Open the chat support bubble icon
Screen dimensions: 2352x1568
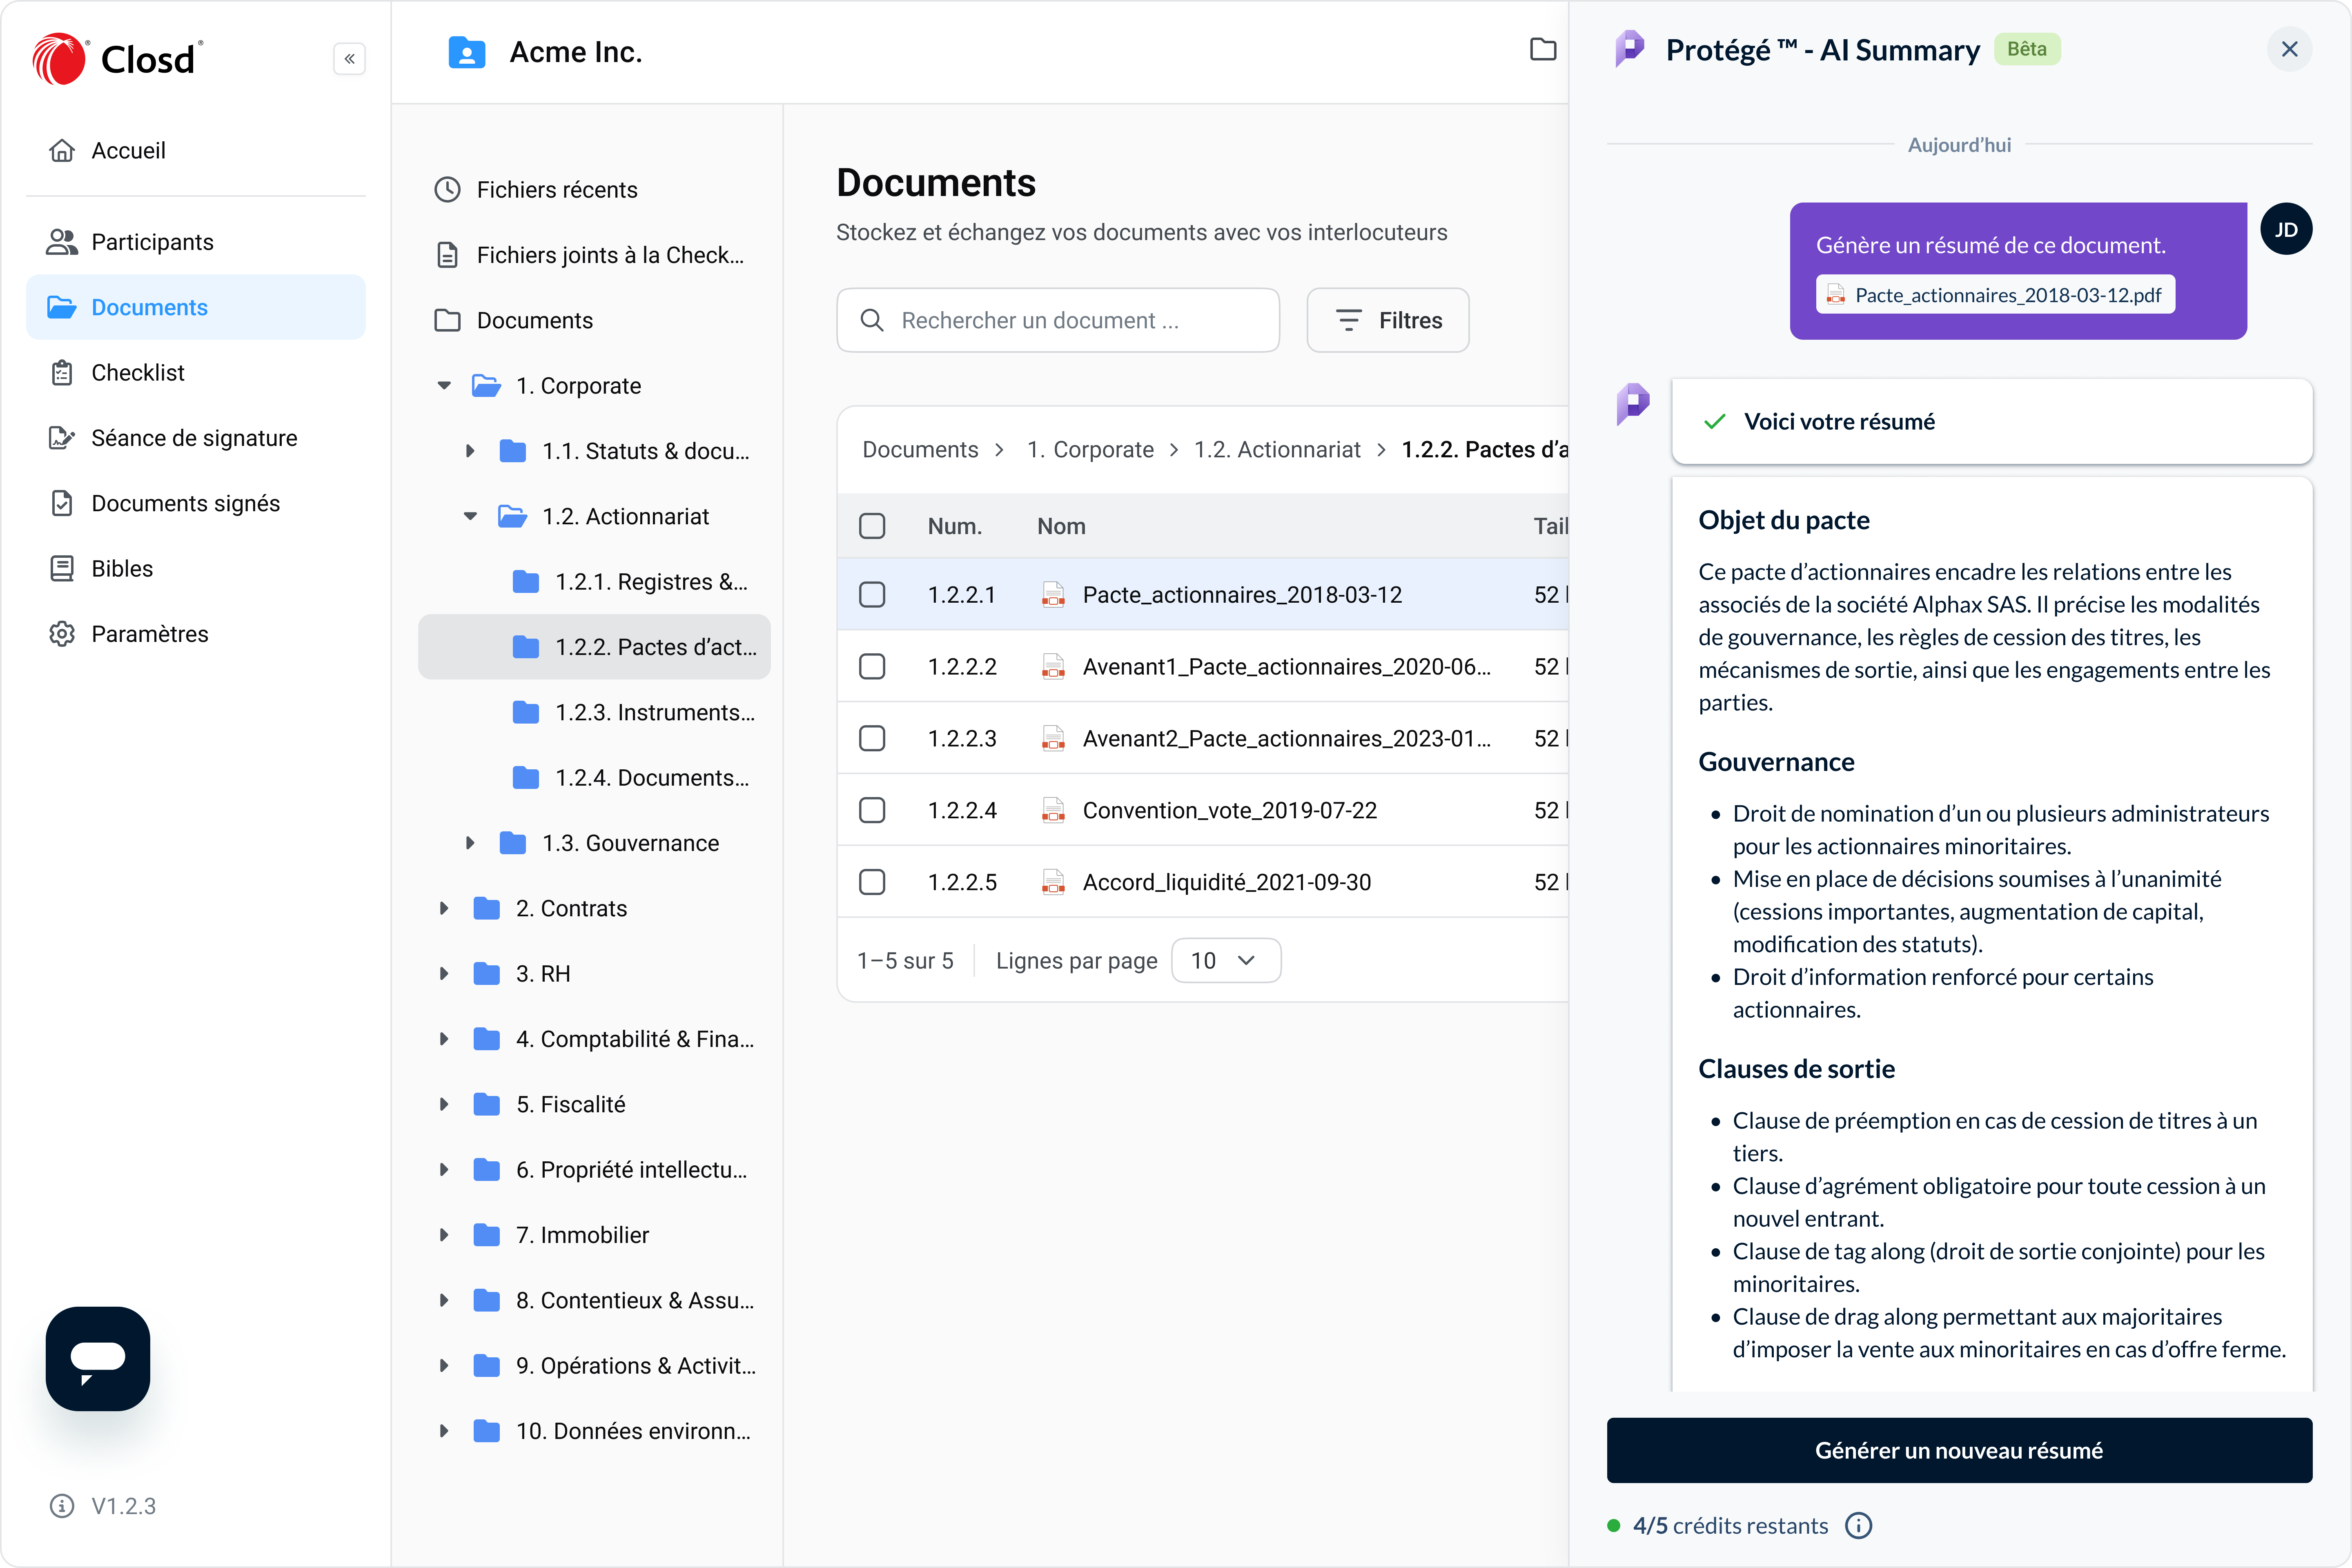coord(98,1358)
